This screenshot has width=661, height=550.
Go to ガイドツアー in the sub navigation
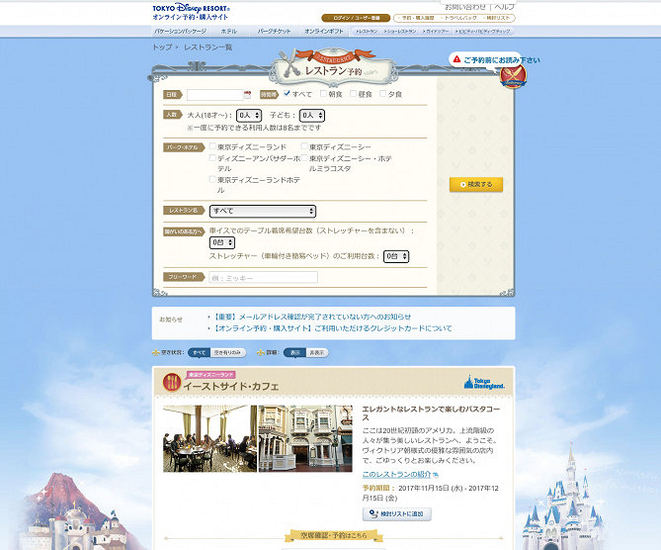tap(436, 32)
